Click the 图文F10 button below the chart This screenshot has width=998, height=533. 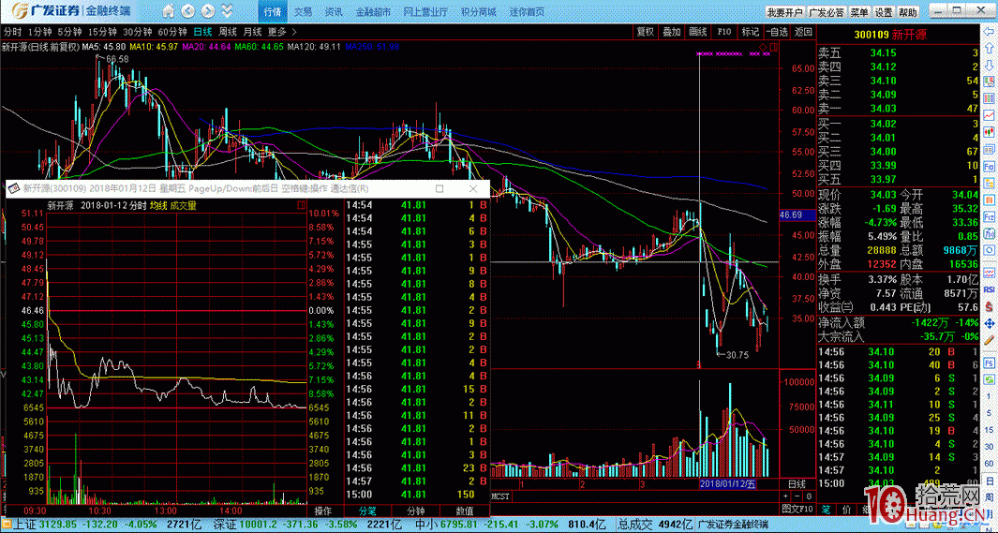tap(797, 509)
